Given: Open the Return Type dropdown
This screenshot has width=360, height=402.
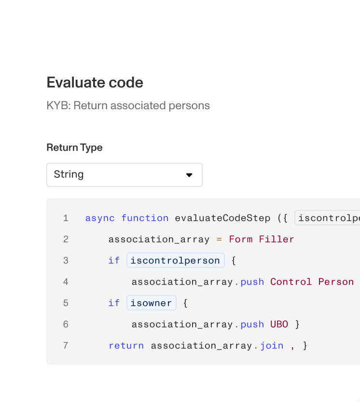Looking at the screenshot, I should click(x=125, y=174).
